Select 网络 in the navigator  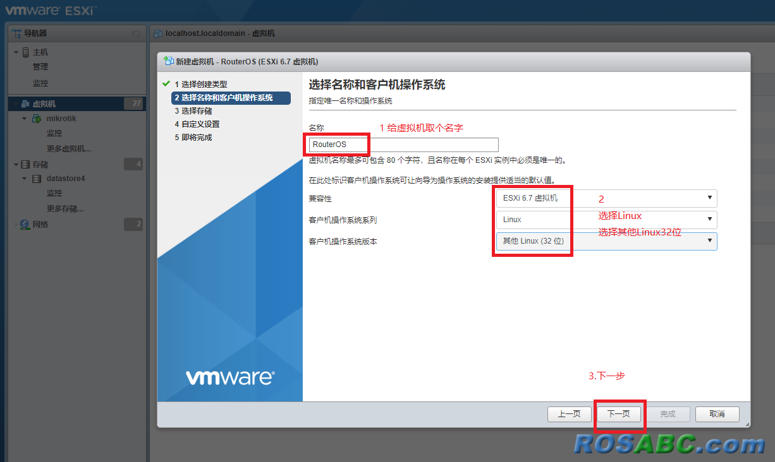40,224
